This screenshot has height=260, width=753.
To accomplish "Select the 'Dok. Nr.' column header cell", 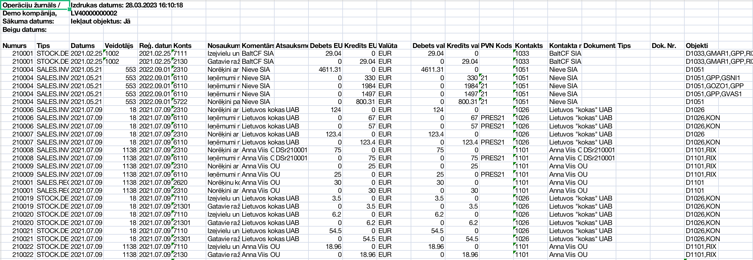I will [667, 46].
